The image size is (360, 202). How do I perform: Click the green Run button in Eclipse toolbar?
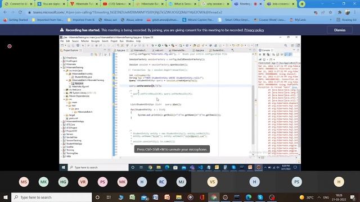[x=159, y=45]
